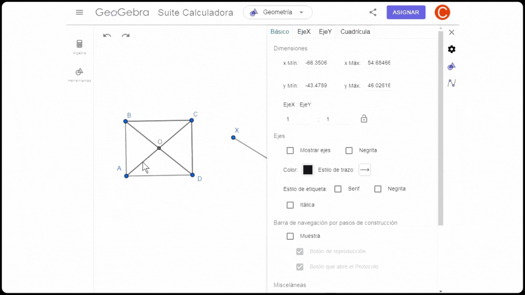Enable the Mostrar ejes checkbox

[x=290, y=150]
